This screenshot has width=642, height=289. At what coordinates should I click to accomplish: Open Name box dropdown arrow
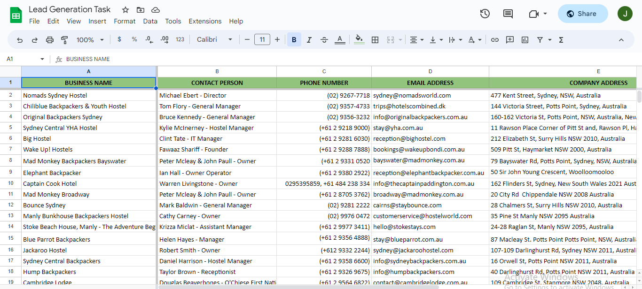[42, 59]
